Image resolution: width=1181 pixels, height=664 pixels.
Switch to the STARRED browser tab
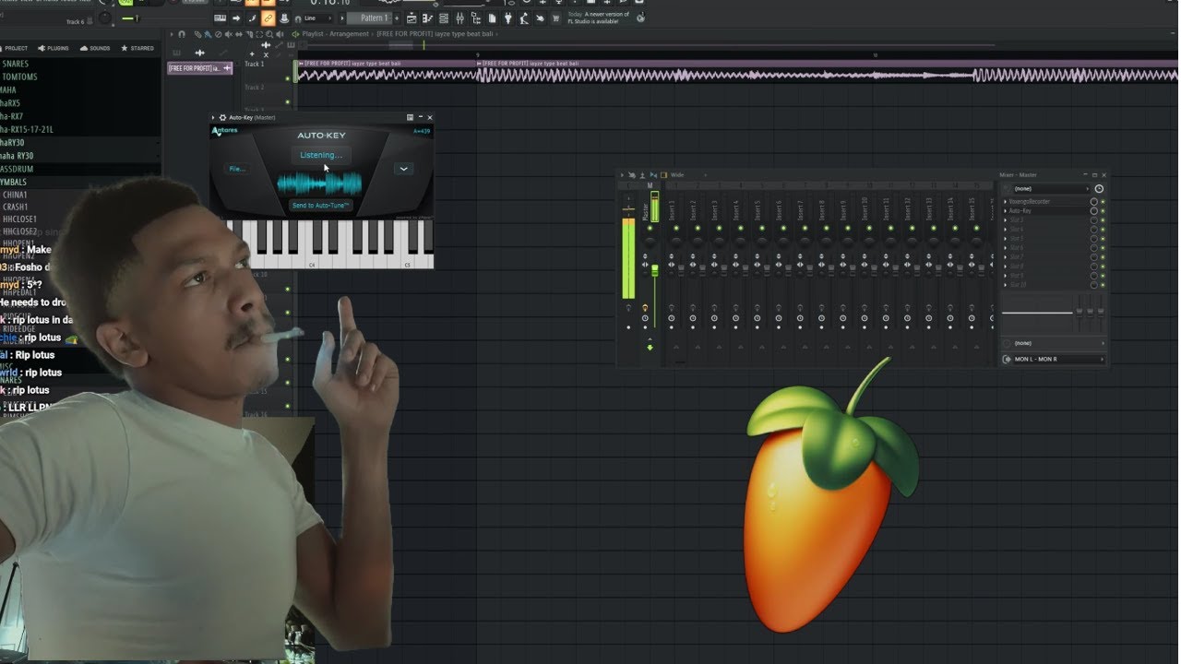[138, 48]
